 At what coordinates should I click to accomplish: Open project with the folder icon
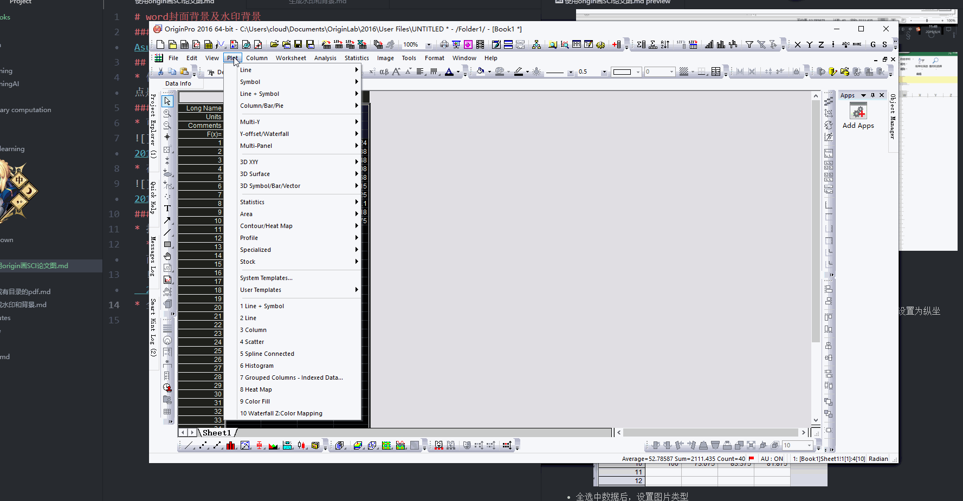(x=274, y=44)
